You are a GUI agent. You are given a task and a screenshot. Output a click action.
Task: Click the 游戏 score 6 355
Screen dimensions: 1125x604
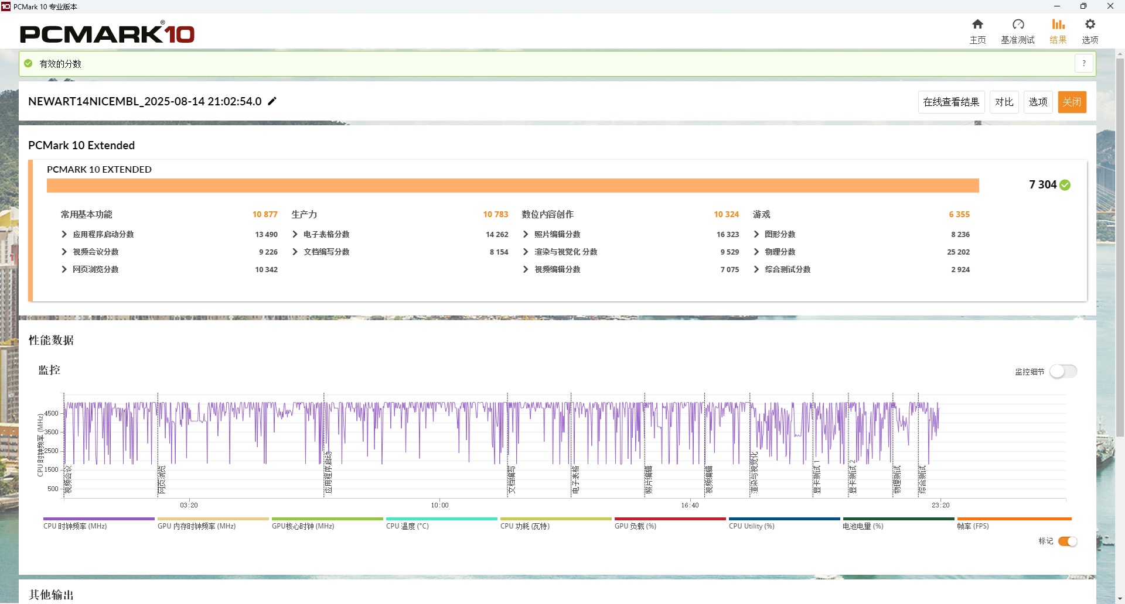click(959, 214)
